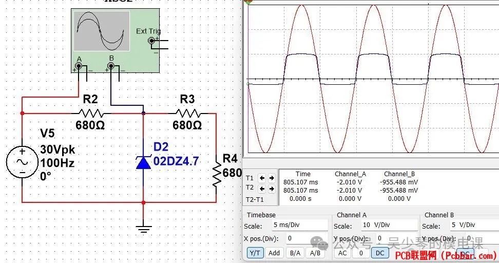The height and width of the screenshot is (263, 499).
Task: Click the R3 label text
Action: click(x=187, y=99)
